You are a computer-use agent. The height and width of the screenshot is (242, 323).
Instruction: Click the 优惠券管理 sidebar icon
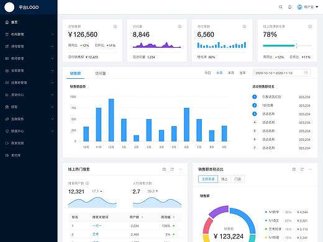coord(7,83)
